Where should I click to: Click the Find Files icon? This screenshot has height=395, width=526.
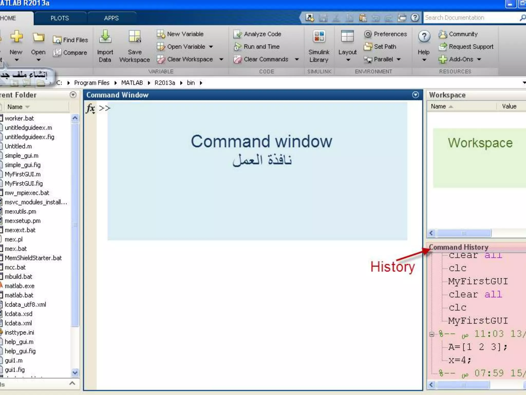pyautogui.click(x=57, y=40)
